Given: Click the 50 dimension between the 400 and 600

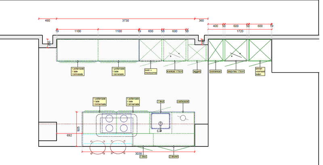Looking at the screenshot, I should tap(224, 26).
